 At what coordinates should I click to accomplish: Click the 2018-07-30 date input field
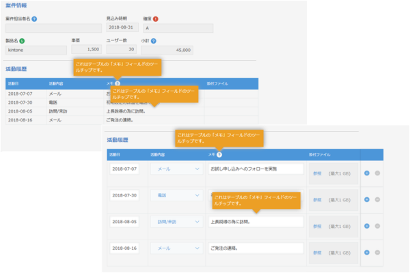pos(124,195)
